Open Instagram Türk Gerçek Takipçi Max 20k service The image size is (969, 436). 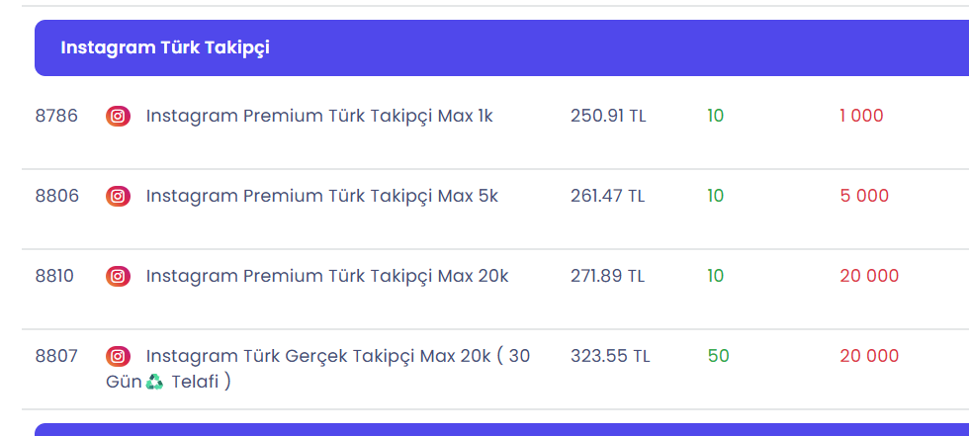point(317,369)
